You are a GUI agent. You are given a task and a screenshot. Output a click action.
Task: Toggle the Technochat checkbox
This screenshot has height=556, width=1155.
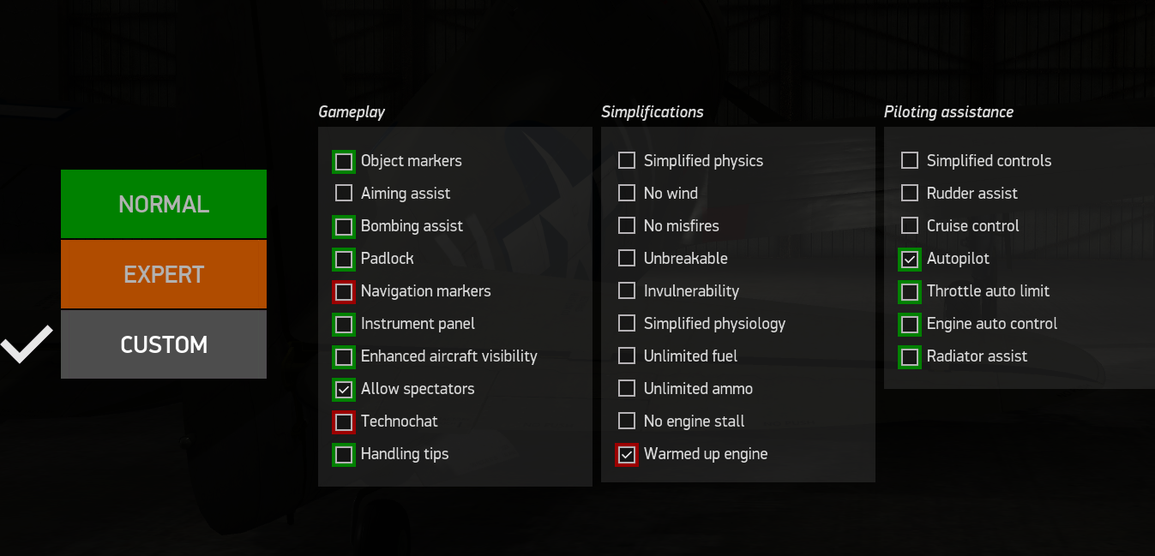(344, 421)
